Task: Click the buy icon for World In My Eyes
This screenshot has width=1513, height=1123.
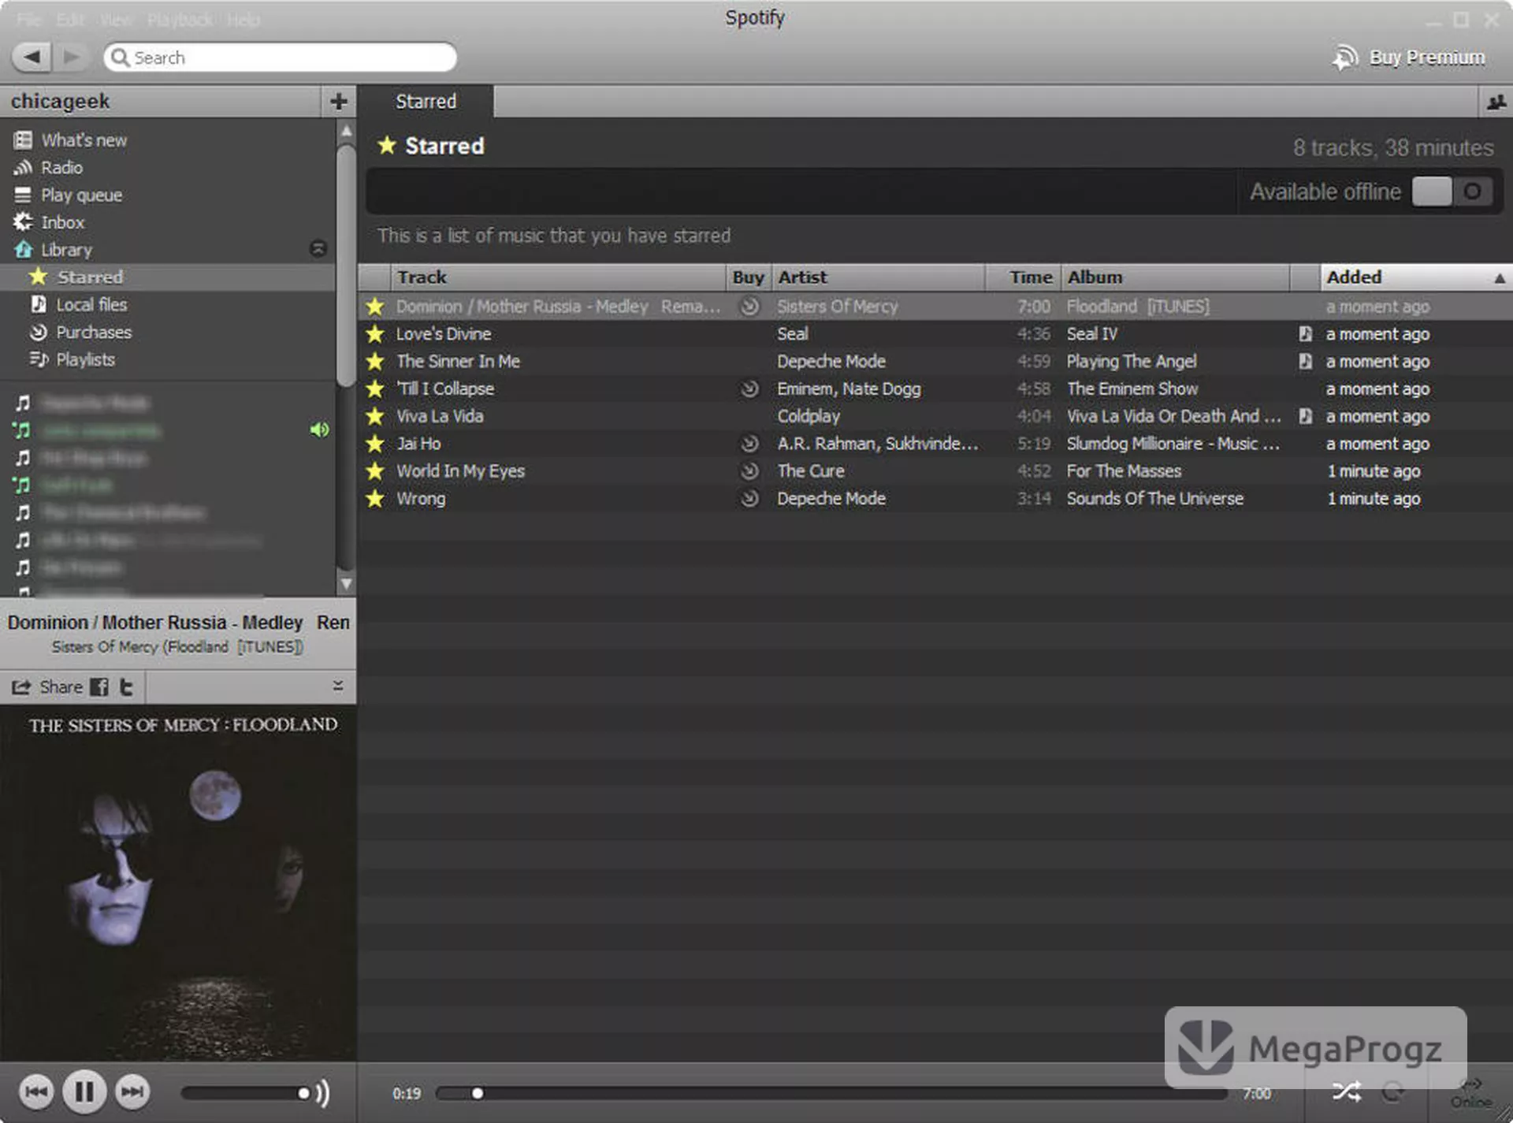Action: pyautogui.click(x=749, y=471)
